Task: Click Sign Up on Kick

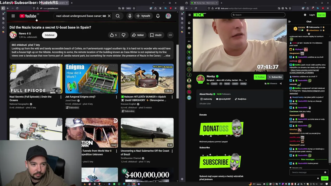Action: pos(321,15)
